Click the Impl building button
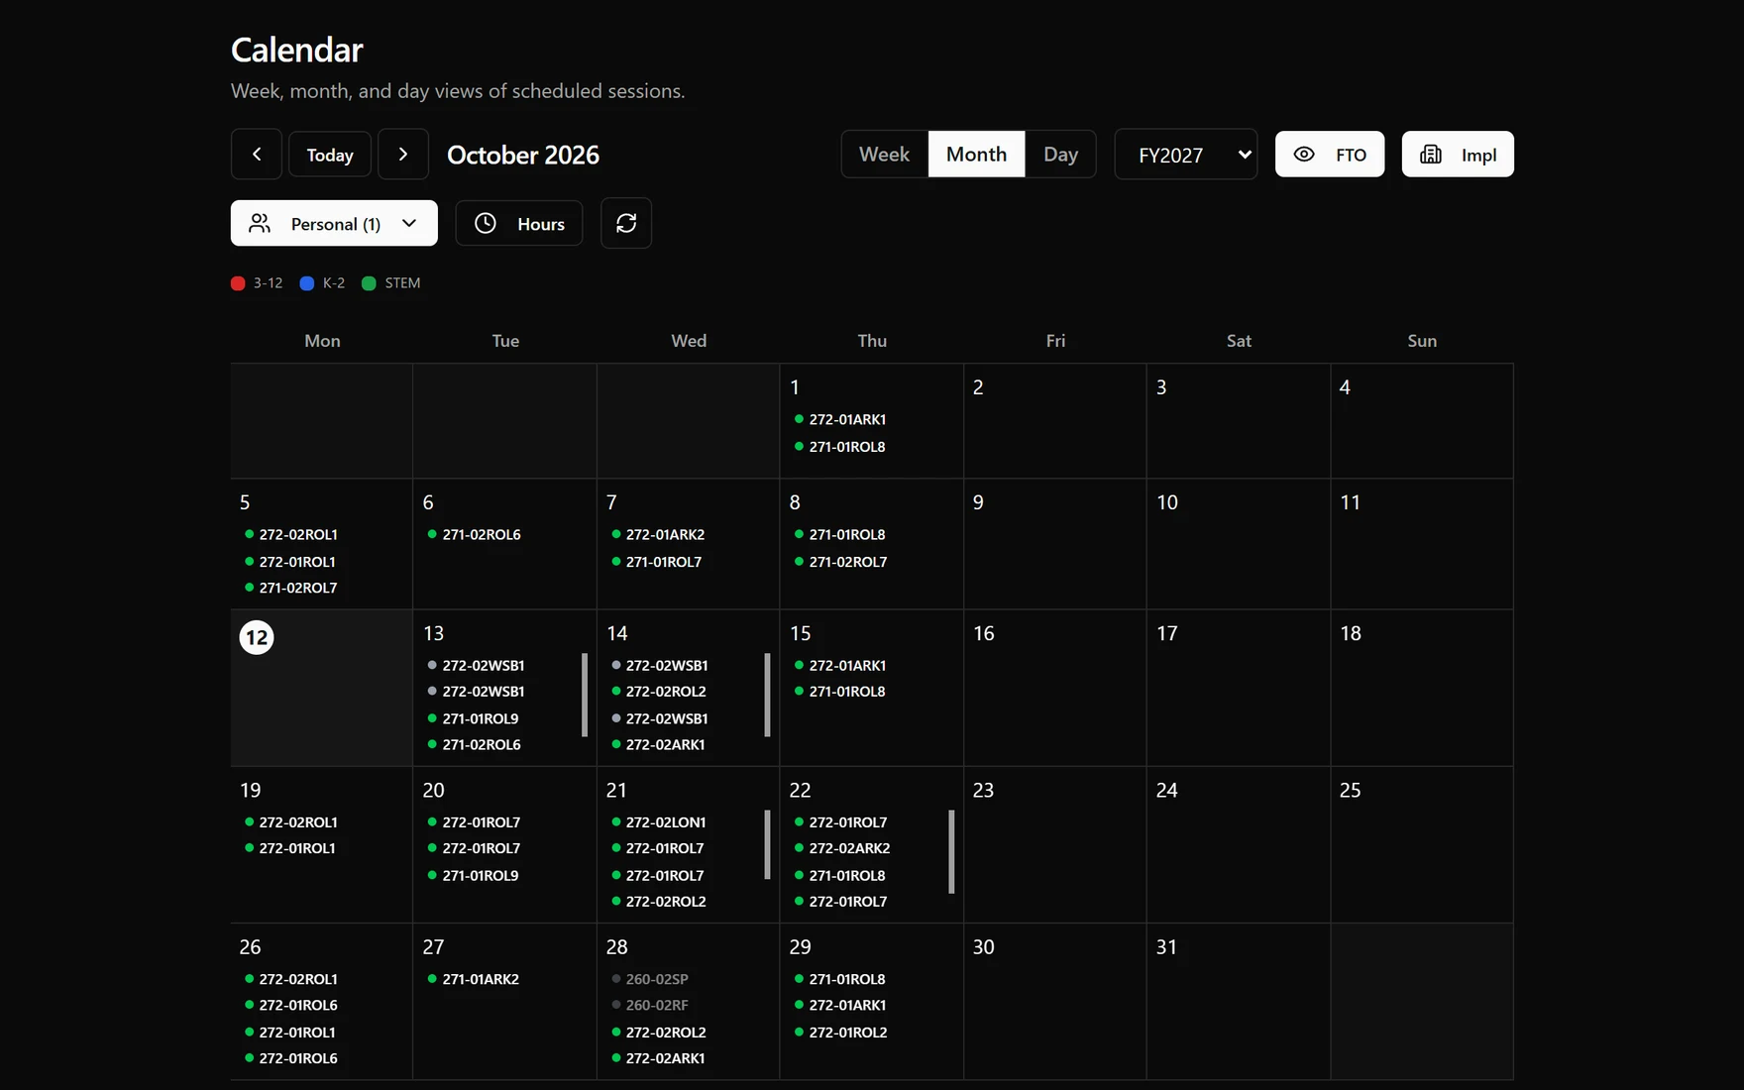 (x=1458, y=155)
